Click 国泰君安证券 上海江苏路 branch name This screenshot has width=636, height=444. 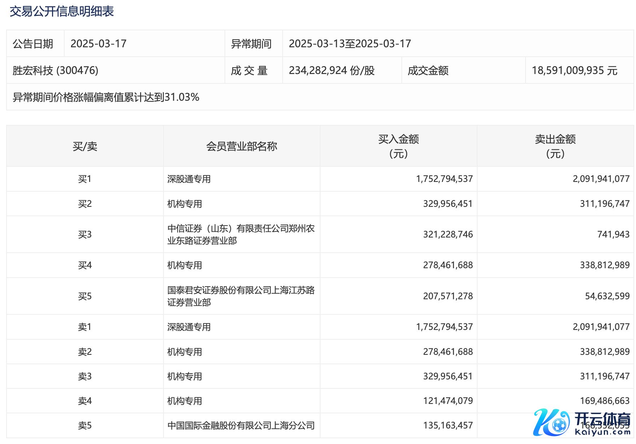coord(241,296)
